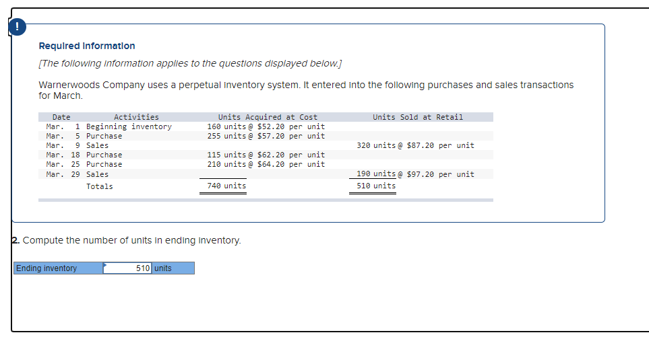Click '255 units @ $57.20 per unit'
The image size is (649, 337).
pyautogui.click(x=266, y=136)
